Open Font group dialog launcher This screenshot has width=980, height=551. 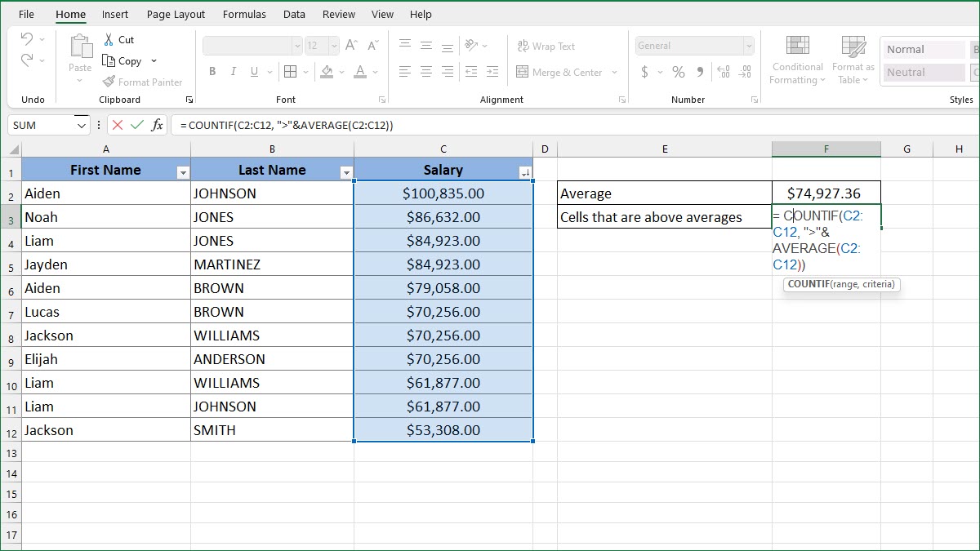click(x=382, y=100)
